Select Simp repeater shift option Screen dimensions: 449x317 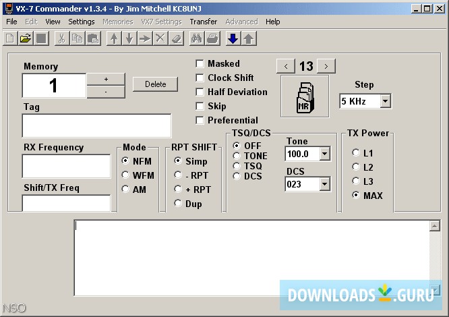pos(178,161)
